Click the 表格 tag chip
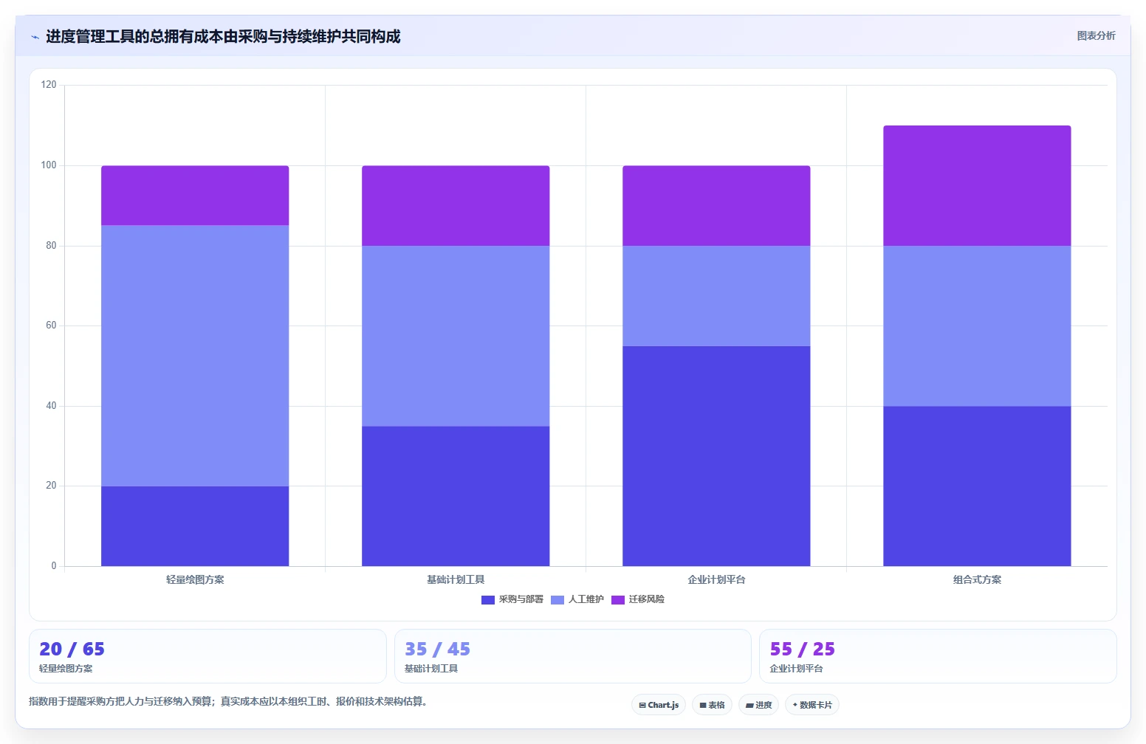1146x744 pixels. pos(712,705)
